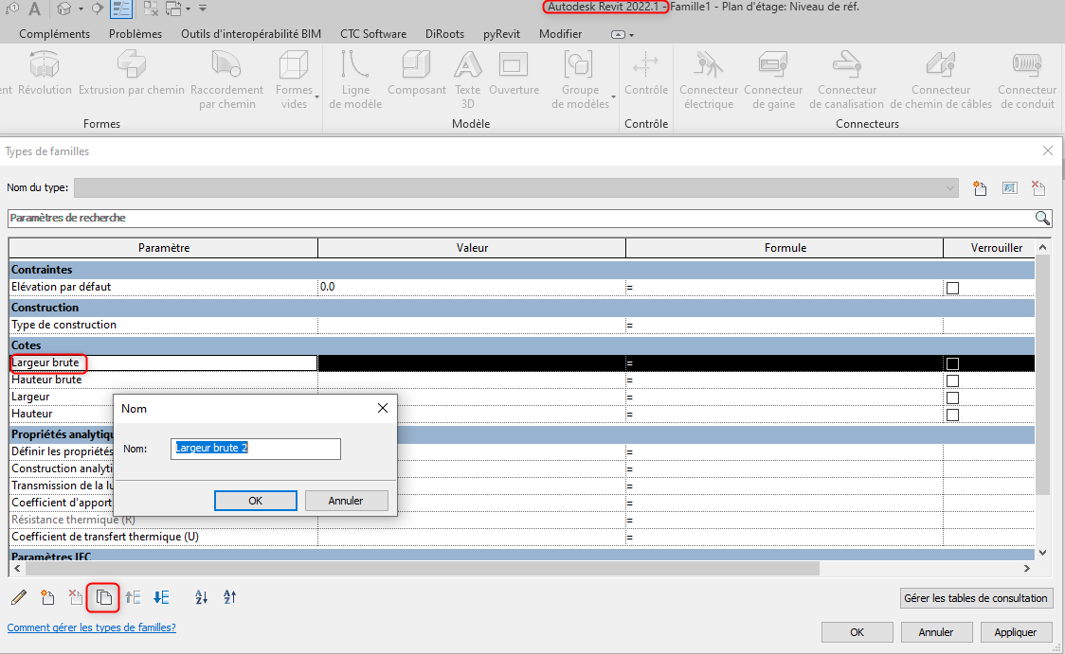Click rename type icon beside type name
Image resolution: width=1065 pixels, height=654 pixels.
point(1009,188)
